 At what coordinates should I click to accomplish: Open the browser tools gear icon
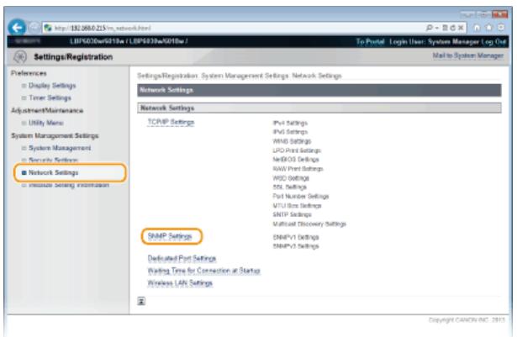501,28
